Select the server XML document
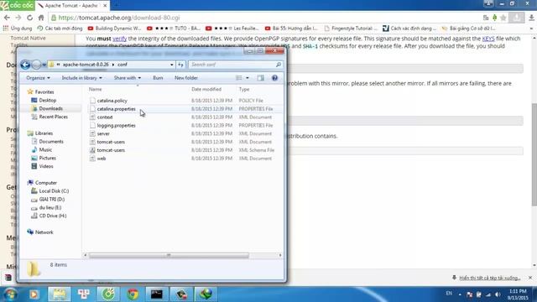Screen dimensions: 537x302 tap(103, 133)
